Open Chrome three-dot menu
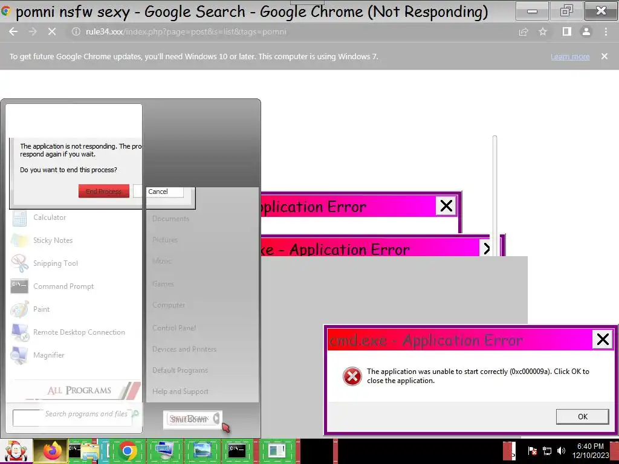Image resolution: width=619 pixels, height=464 pixels. tap(606, 32)
